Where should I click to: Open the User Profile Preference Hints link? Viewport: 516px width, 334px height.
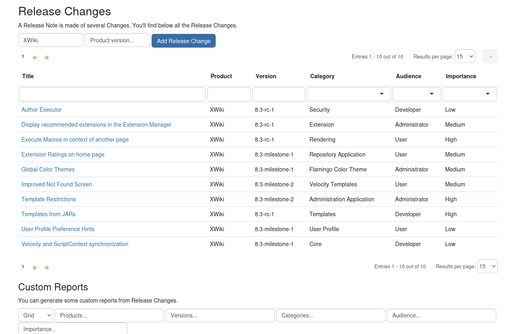(58, 229)
